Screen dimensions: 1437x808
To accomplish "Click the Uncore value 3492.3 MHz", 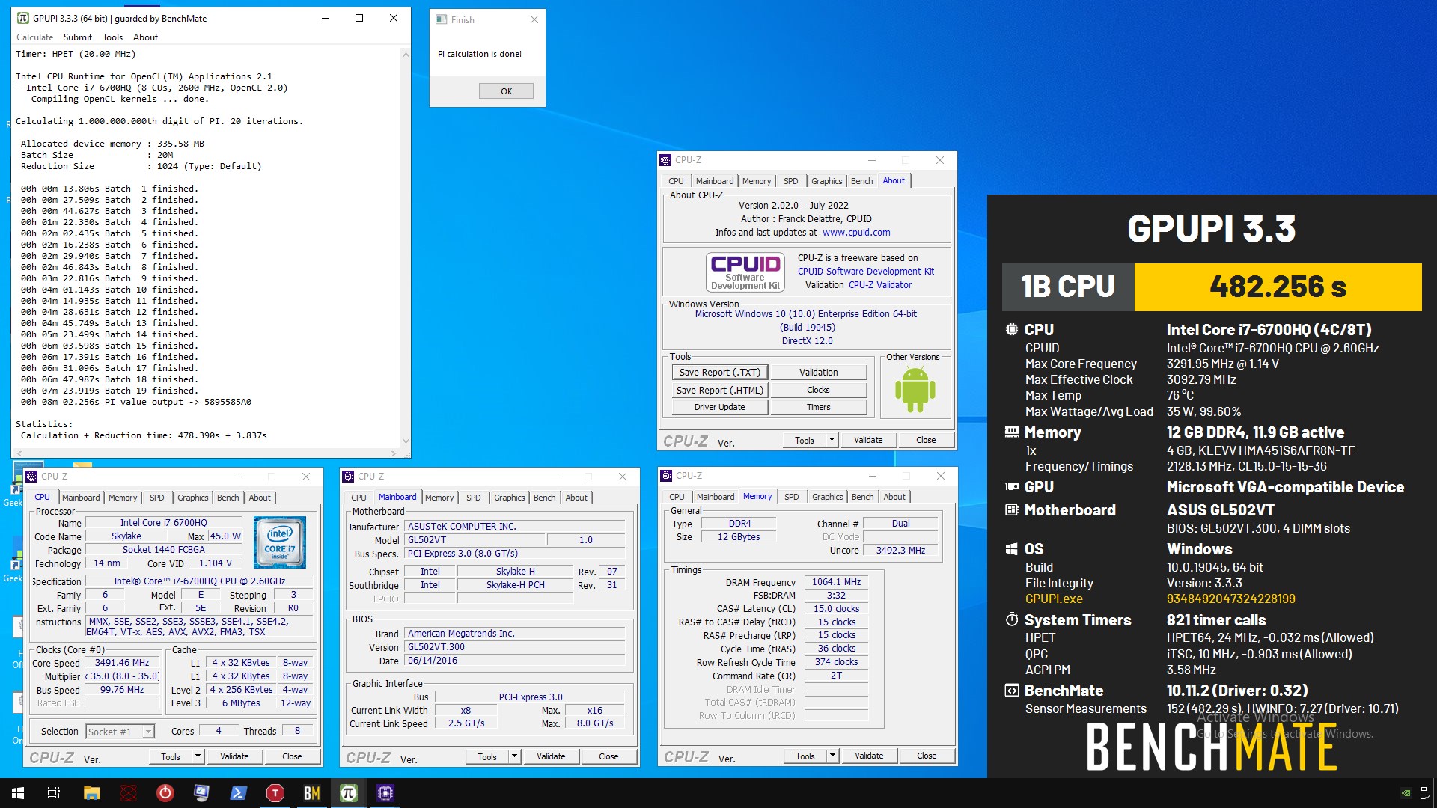I will (x=900, y=550).
